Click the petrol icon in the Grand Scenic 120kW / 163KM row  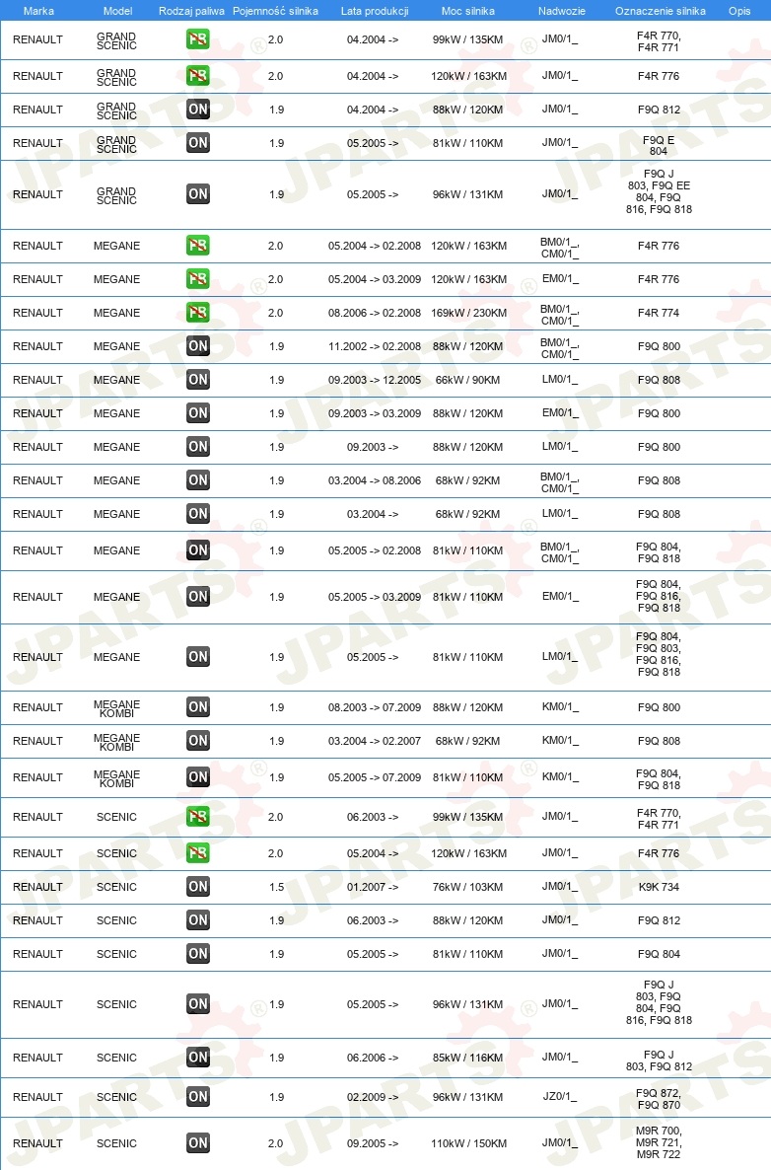197,75
